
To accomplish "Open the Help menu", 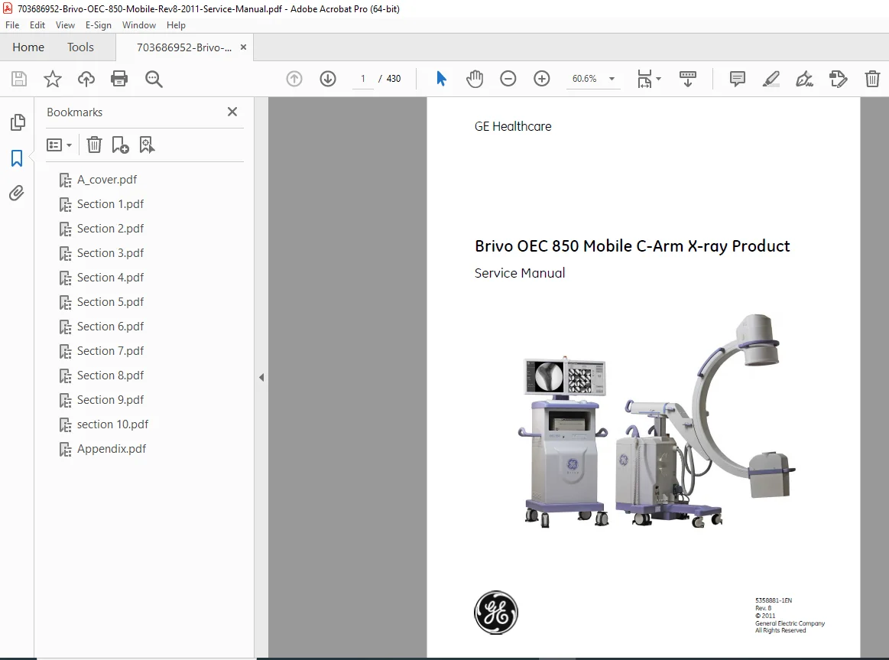I will (176, 25).
